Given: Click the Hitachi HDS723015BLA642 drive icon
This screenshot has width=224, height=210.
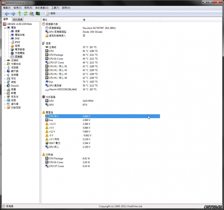Looking at the screenshot, I should (x=47, y=90).
